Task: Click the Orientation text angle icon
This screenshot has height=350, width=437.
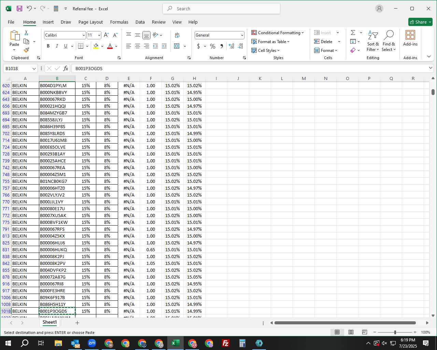Action: tap(155, 35)
